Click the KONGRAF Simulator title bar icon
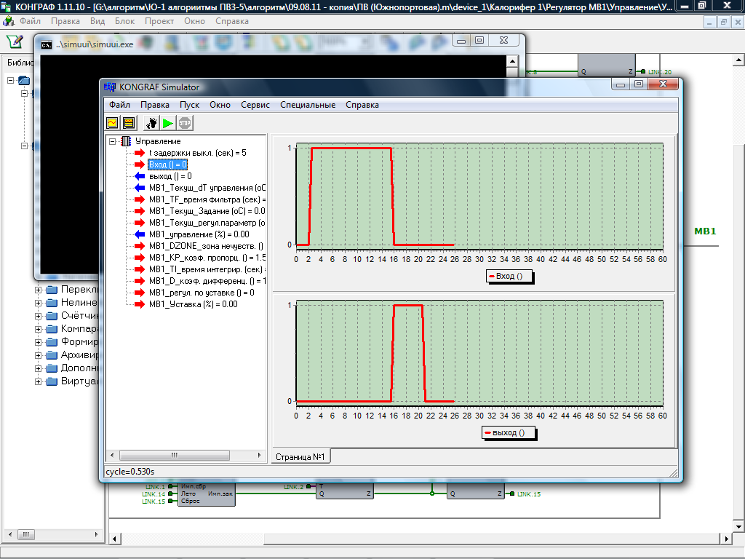This screenshot has height=559, width=745. 110,87
